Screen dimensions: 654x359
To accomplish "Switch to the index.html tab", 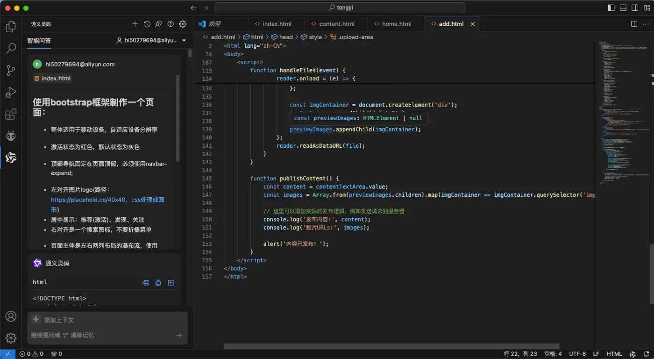I will click(276, 24).
